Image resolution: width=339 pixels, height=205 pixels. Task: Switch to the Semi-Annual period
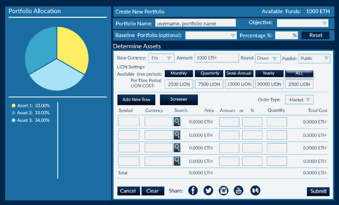pos(239,73)
